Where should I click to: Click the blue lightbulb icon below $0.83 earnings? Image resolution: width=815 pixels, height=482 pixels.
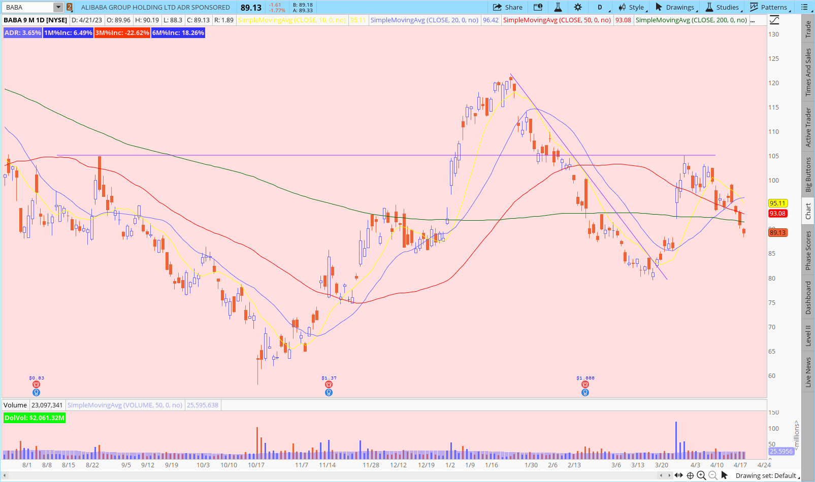[x=36, y=392]
